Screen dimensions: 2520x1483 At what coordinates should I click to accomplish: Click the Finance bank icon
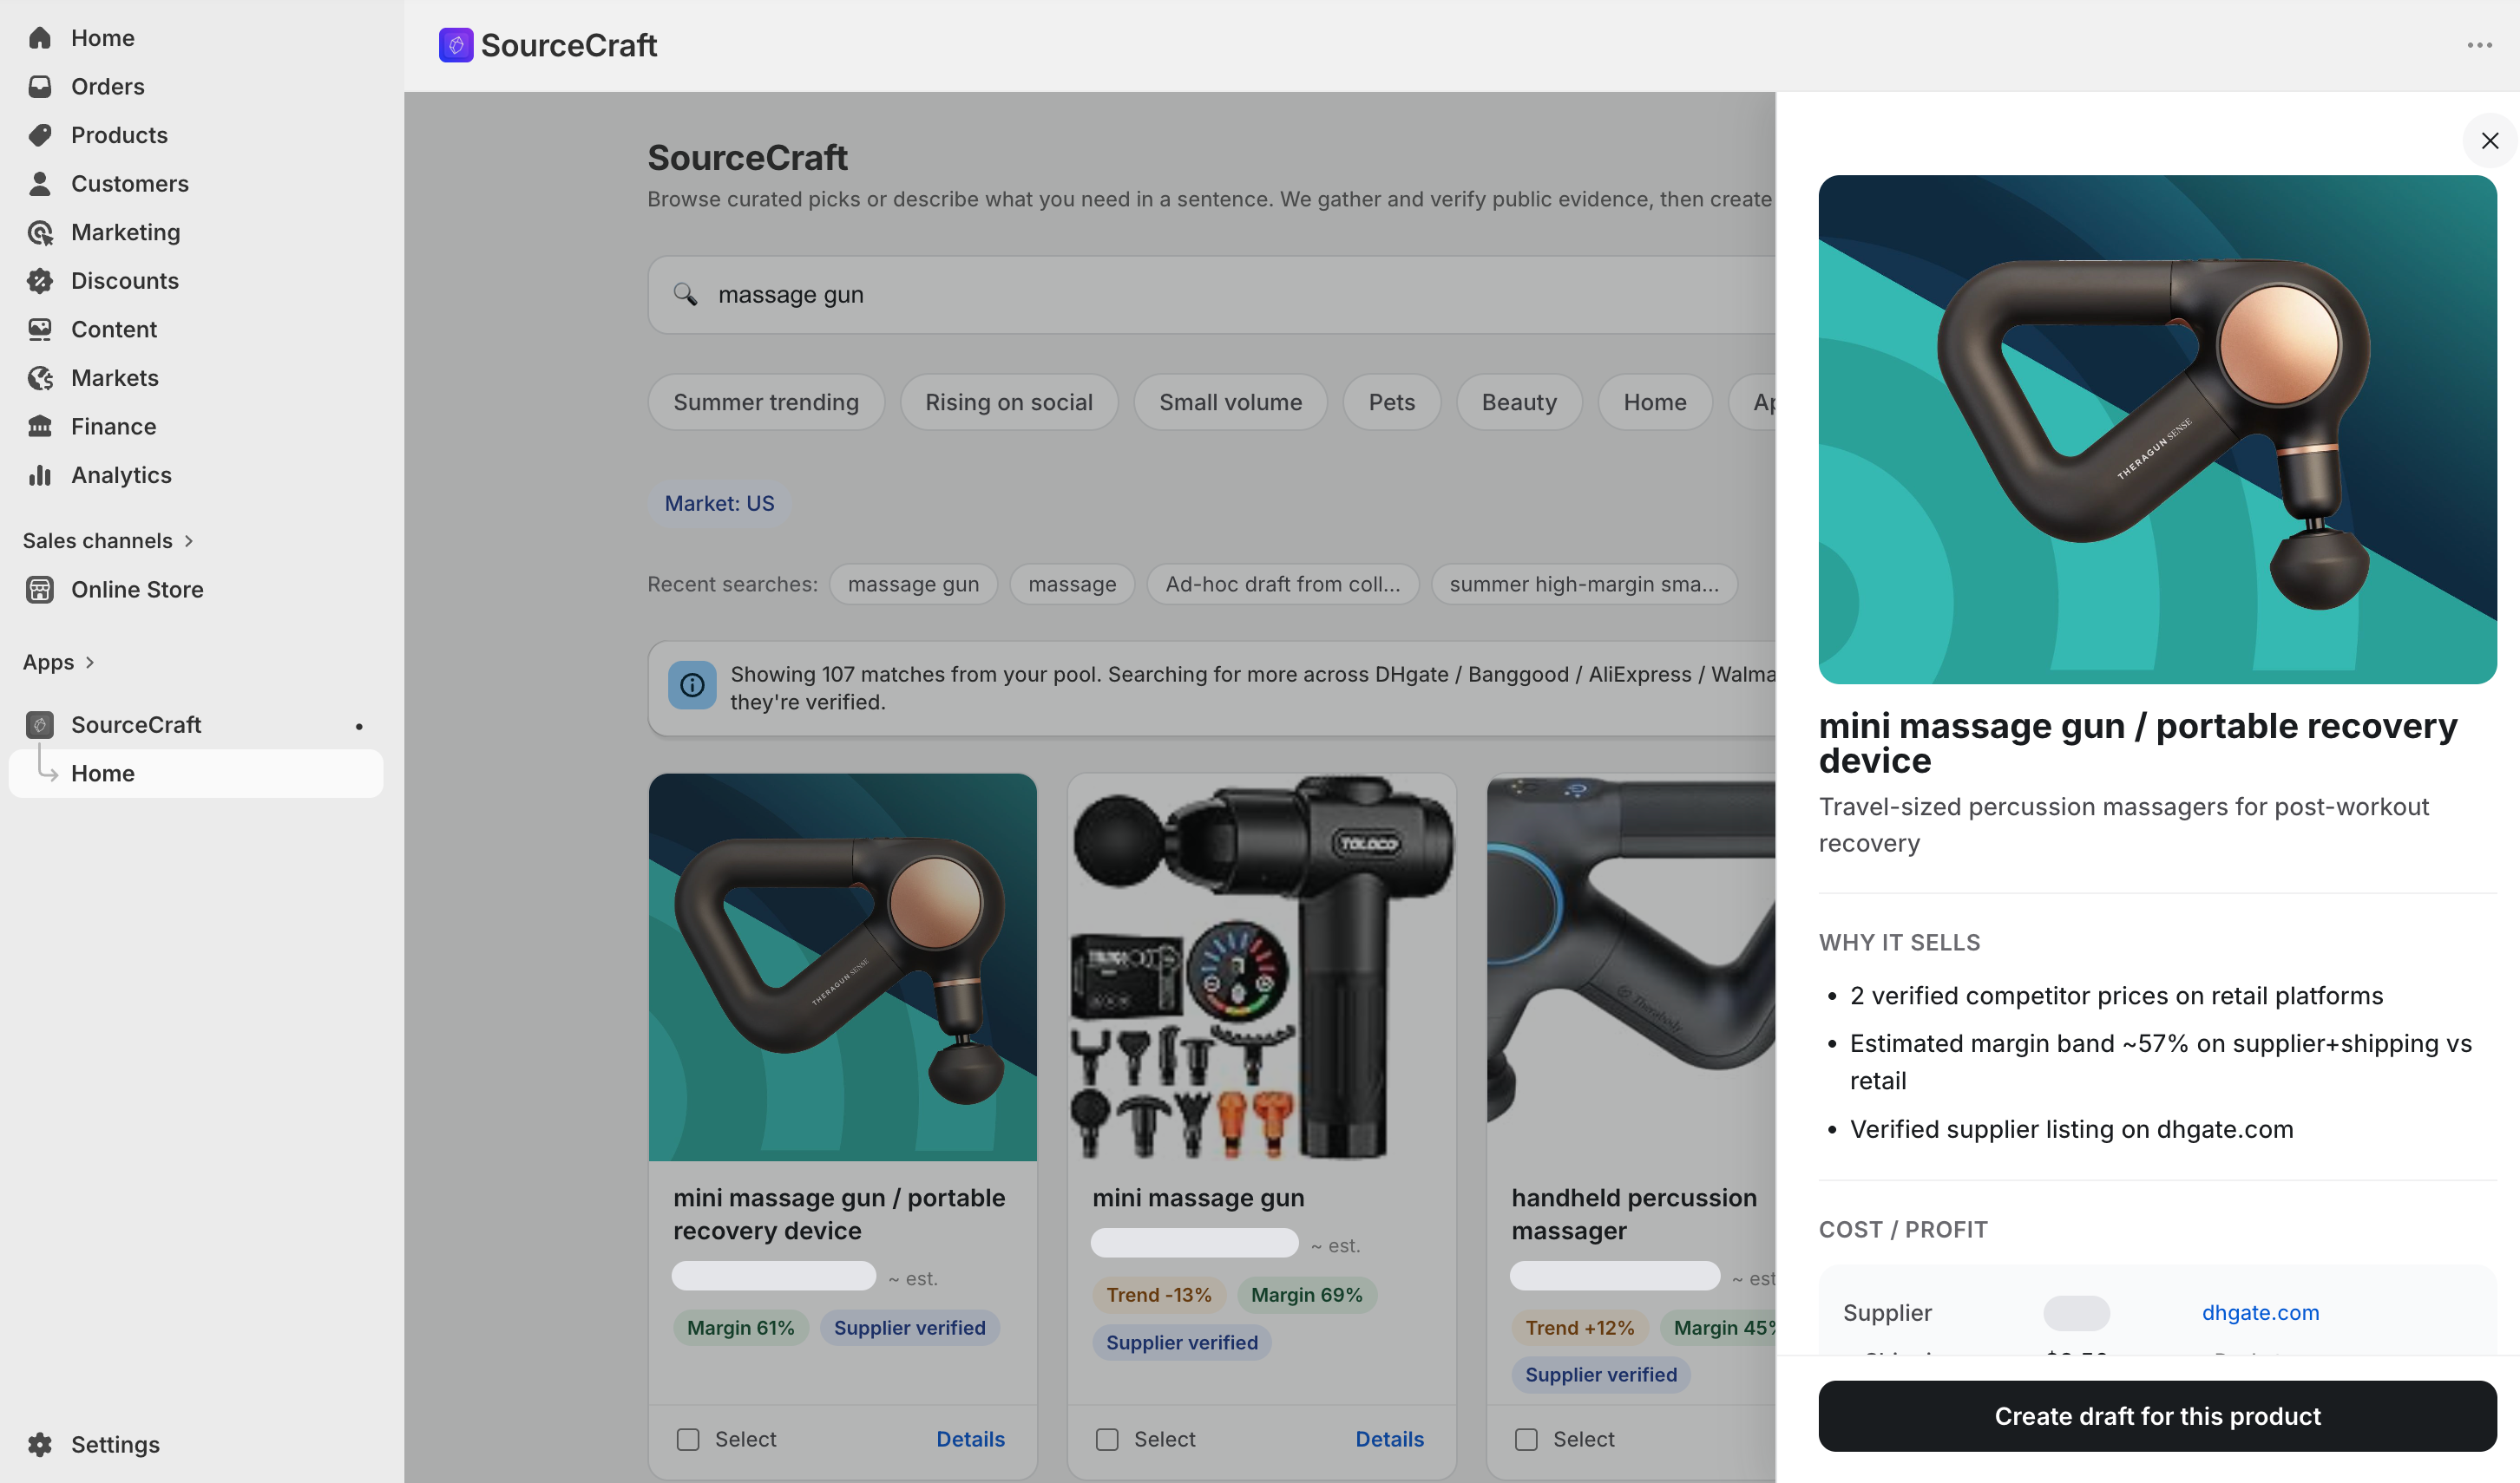click(x=40, y=427)
